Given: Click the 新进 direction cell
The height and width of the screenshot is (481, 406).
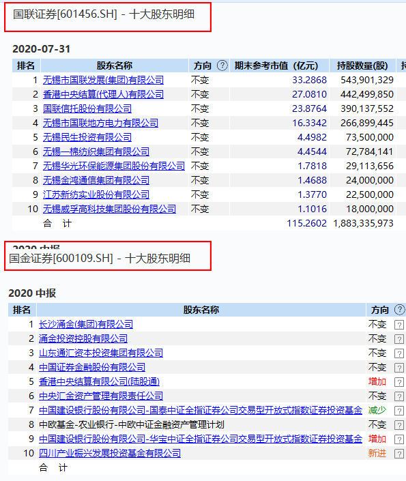Looking at the screenshot, I should click(377, 453).
